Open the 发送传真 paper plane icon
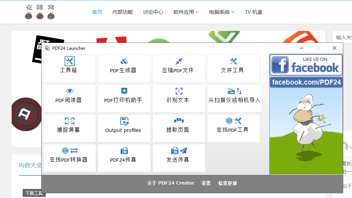Image resolution: width=352 pixels, height=198 pixels. [x=179, y=151]
